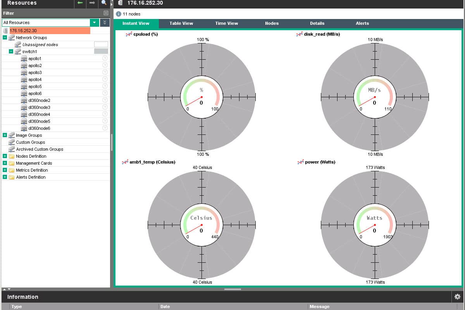This screenshot has width=465, height=310.
Task: Click the Metrics Definition folder icon
Action: tap(12, 170)
